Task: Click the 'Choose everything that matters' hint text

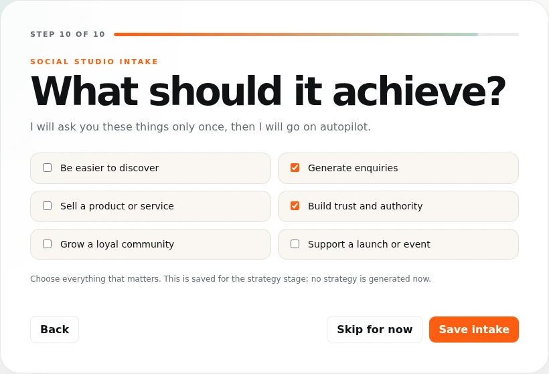Action: pos(230,279)
